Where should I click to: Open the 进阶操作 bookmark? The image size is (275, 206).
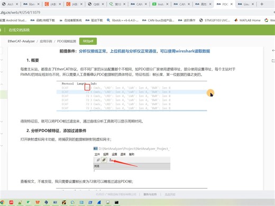coord(187,20)
